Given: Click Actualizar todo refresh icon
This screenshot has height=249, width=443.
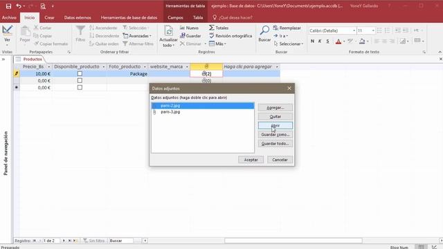Looking at the screenshot, I should [x=169, y=31].
